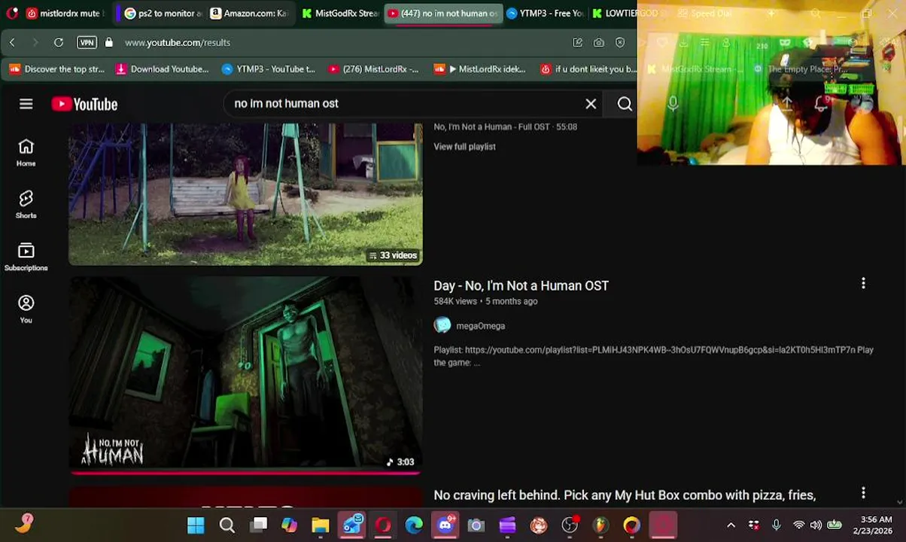Screen dimensions: 906x542
Task: Switch to Amazon.com browser tab
Action: pyautogui.click(x=251, y=13)
